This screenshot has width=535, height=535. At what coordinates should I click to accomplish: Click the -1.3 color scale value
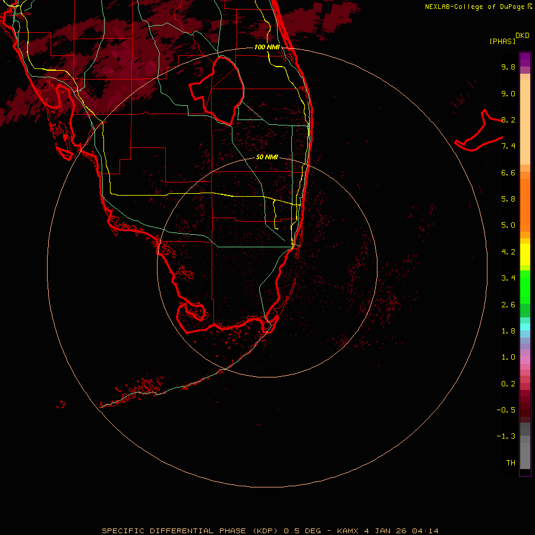click(x=506, y=436)
